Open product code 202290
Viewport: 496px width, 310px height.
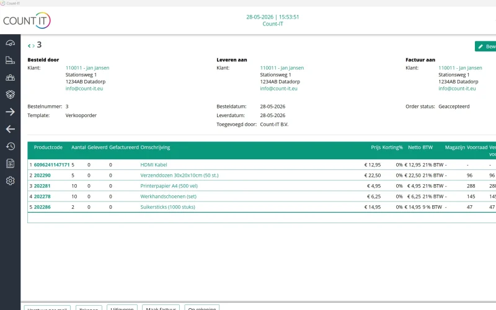point(42,175)
